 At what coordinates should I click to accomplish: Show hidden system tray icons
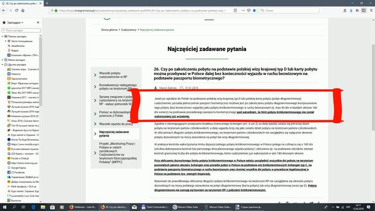pyautogui.click(x=333, y=207)
